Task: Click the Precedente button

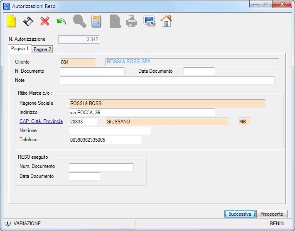Action: [272, 214]
